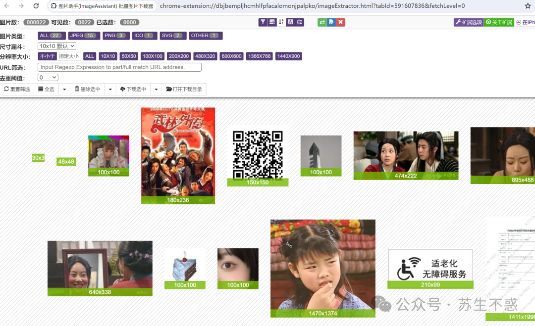Click the 可见数 0022 counter badge
Viewport: 535px width, 326px height.
[84, 22]
